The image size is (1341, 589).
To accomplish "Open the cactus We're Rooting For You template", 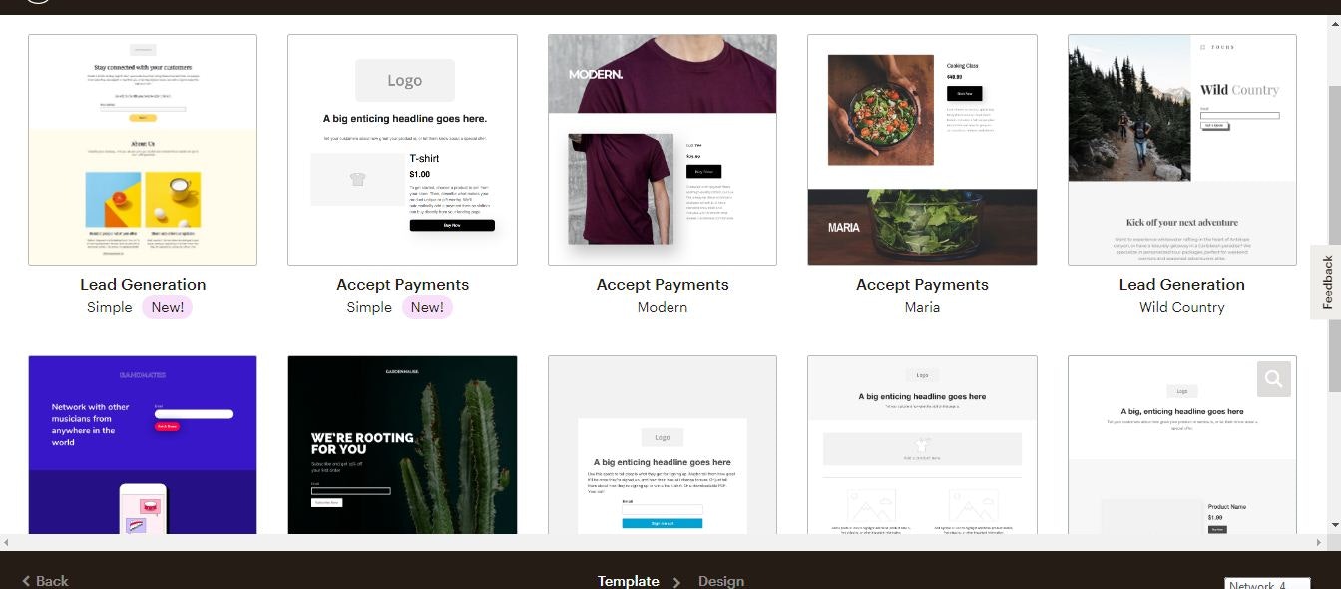I will pos(402,445).
